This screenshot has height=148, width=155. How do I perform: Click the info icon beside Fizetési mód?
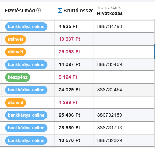38,11
